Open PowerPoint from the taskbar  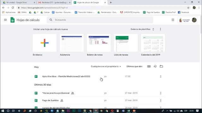coord(134,111)
